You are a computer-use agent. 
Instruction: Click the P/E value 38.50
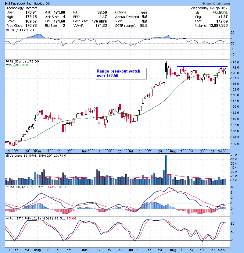coord(102,12)
